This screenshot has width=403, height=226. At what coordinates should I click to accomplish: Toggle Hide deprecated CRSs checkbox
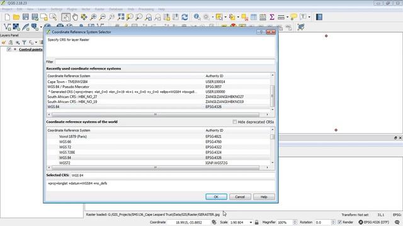(x=235, y=122)
